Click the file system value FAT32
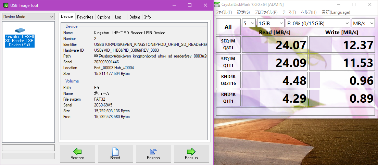 100,99
